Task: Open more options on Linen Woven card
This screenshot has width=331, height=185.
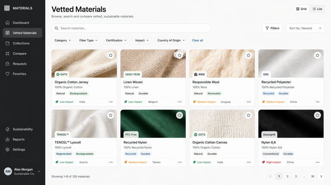Action: point(180,102)
